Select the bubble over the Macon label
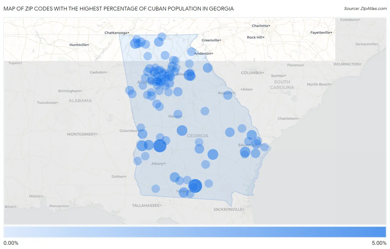Screen dimensions: 390x249 [178, 114]
